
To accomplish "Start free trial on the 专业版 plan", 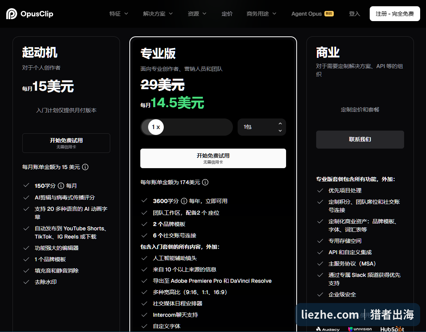I will coord(213,158).
